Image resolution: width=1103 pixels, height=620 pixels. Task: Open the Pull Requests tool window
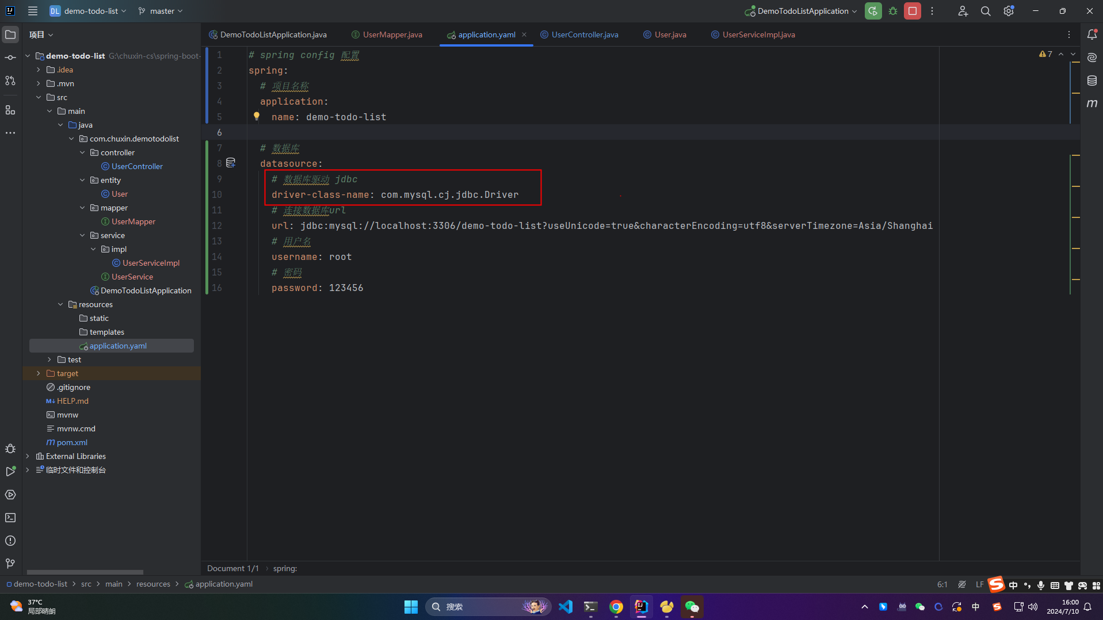click(x=10, y=81)
